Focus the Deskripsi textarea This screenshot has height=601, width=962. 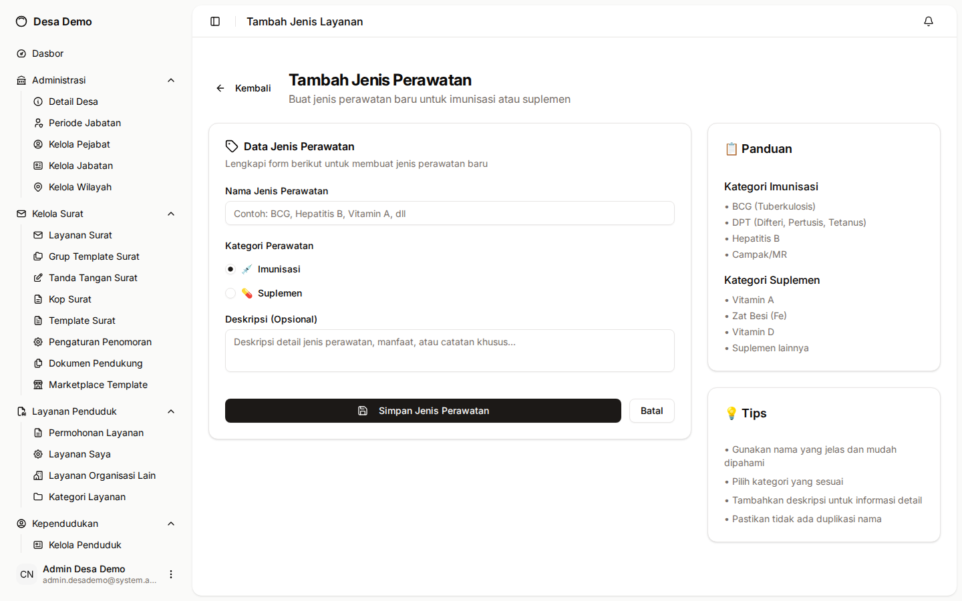450,351
